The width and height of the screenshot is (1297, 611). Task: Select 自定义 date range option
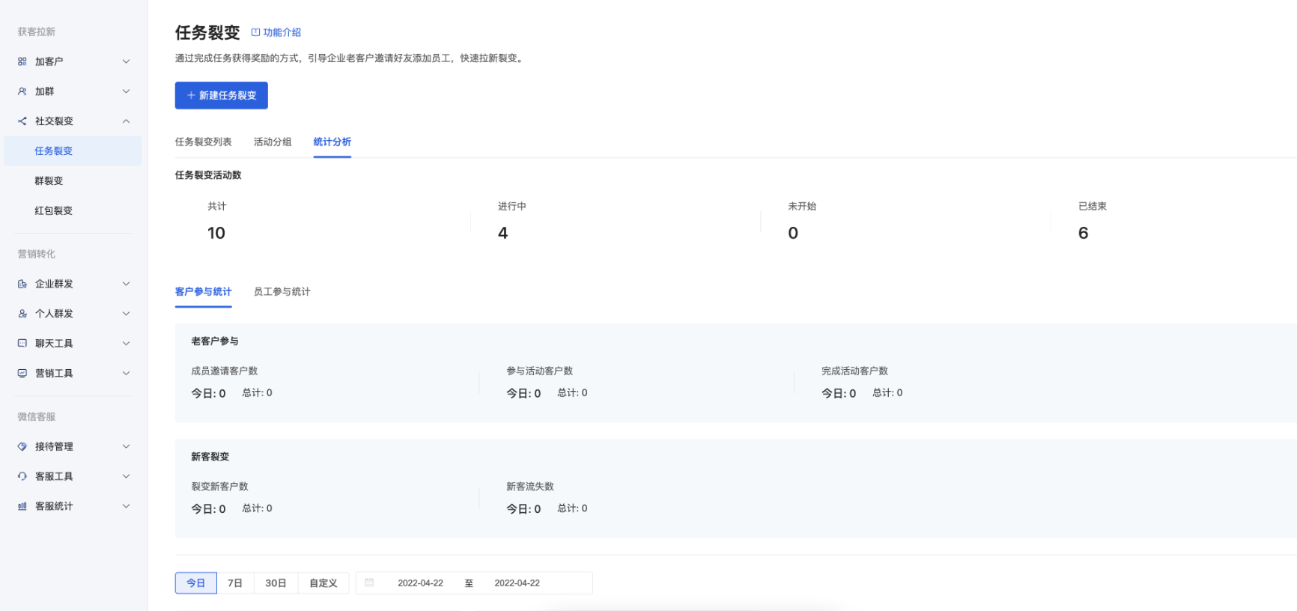[x=324, y=583]
